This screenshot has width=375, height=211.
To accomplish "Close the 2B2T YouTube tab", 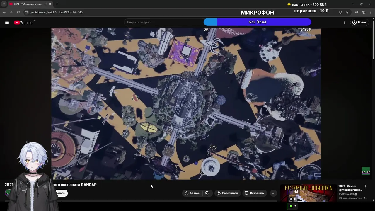I will (x=50, y=4).
